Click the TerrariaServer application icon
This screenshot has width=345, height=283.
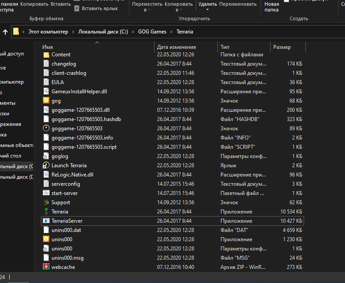[x=46, y=221]
